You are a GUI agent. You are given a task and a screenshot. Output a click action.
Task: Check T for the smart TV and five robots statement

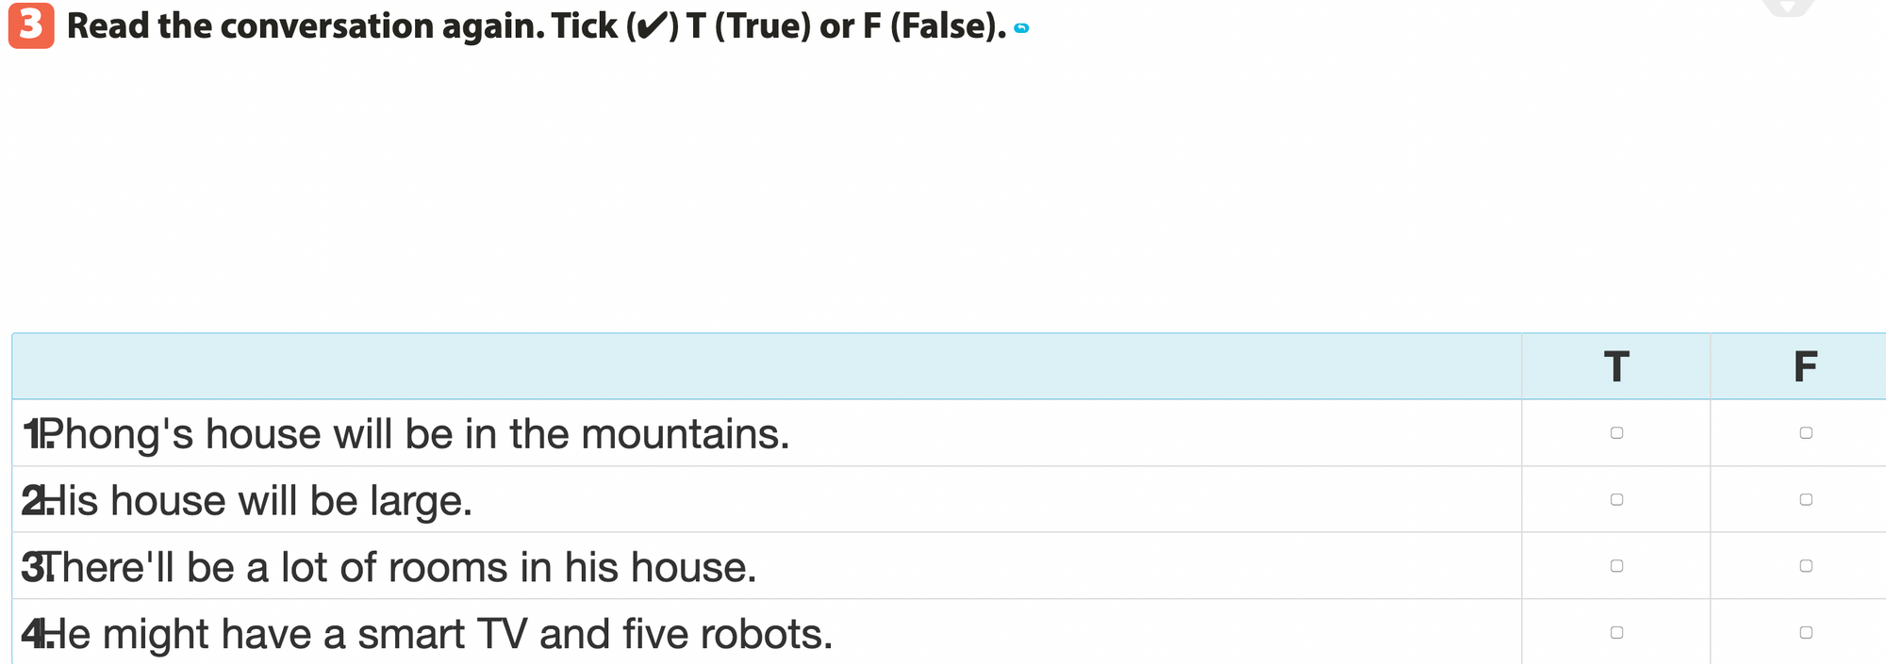click(1616, 633)
